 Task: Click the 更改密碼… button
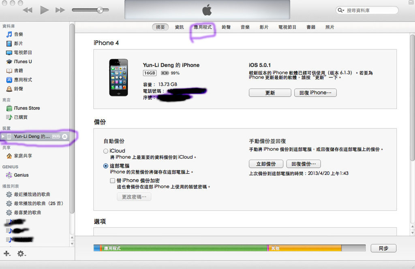click(134, 197)
